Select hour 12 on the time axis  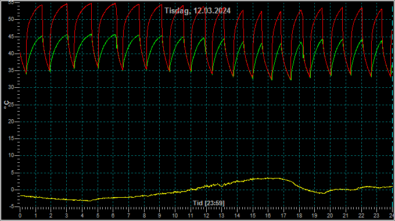click(206, 216)
